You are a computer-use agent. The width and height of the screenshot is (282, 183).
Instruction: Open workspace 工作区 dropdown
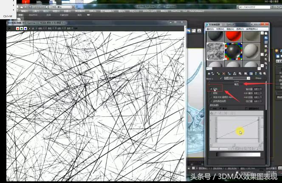pos(60,7)
